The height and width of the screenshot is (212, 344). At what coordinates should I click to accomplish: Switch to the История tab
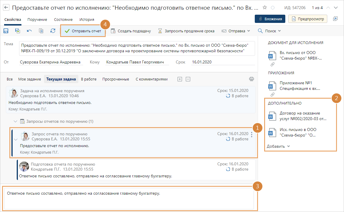point(87,20)
